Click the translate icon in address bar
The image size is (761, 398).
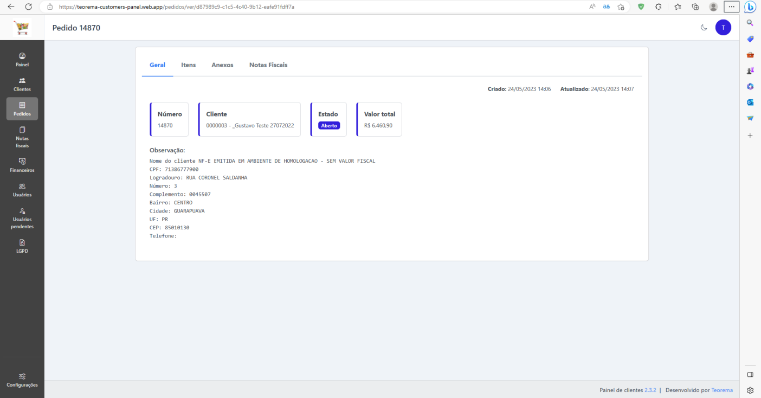click(x=607, y=7)
